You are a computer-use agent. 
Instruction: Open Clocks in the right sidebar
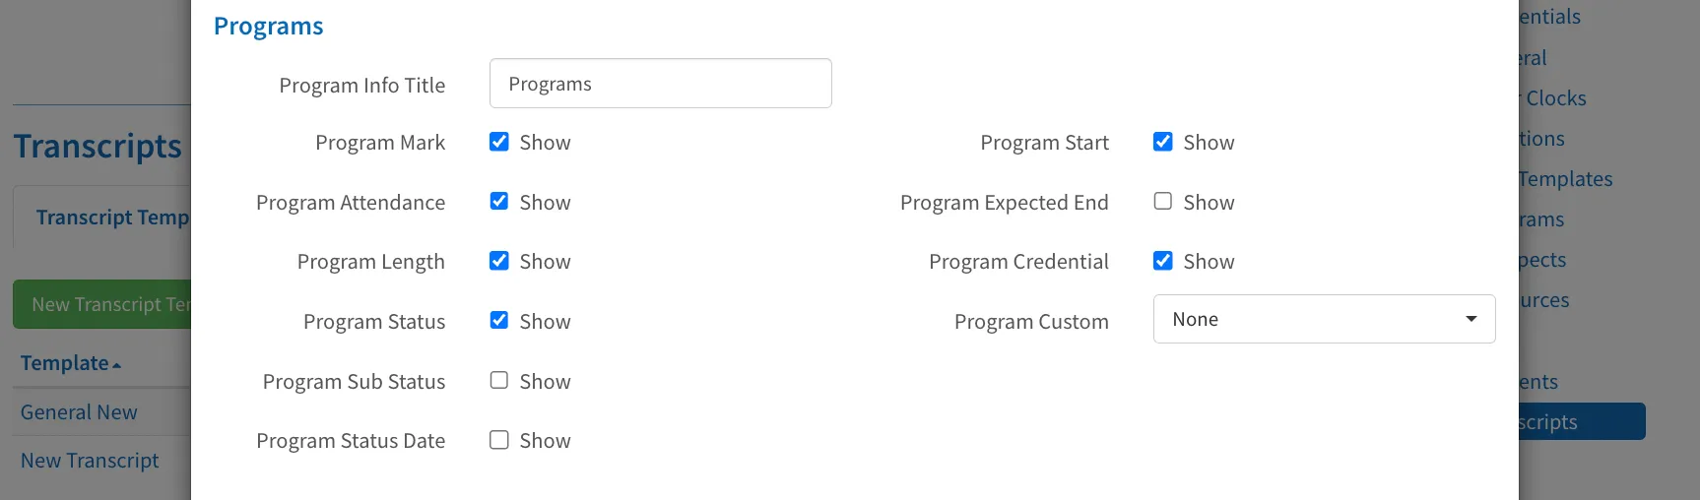pyautogui.click(x=1555, y=98)
